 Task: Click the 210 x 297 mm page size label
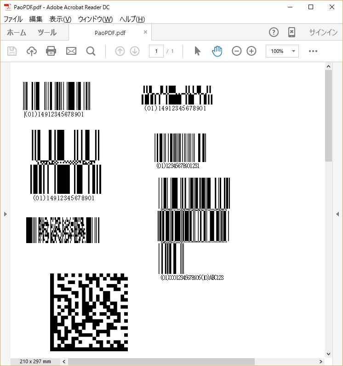pos(35,361)
